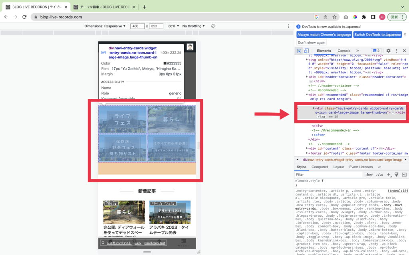Click the Google icon in the address bar
This screenshot has height=255, width=409.
(x=316, y=17)
